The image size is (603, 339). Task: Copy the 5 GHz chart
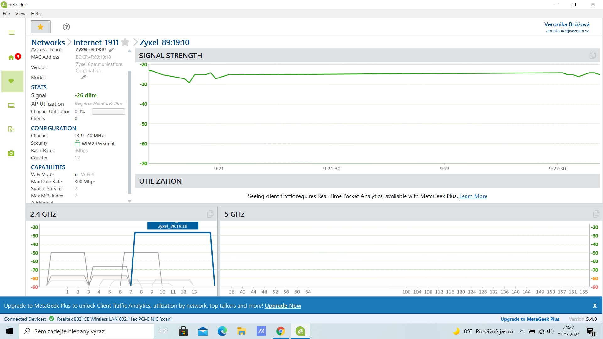[x=596, y=214]
